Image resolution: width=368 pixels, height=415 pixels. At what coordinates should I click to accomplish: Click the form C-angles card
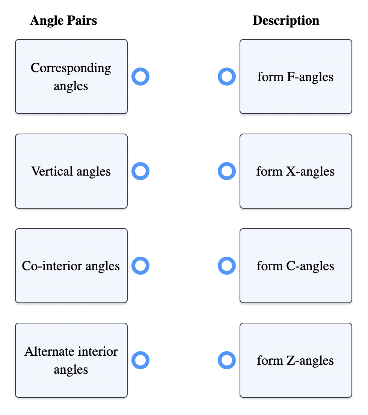pyautogui.click(x=296, y=266)
